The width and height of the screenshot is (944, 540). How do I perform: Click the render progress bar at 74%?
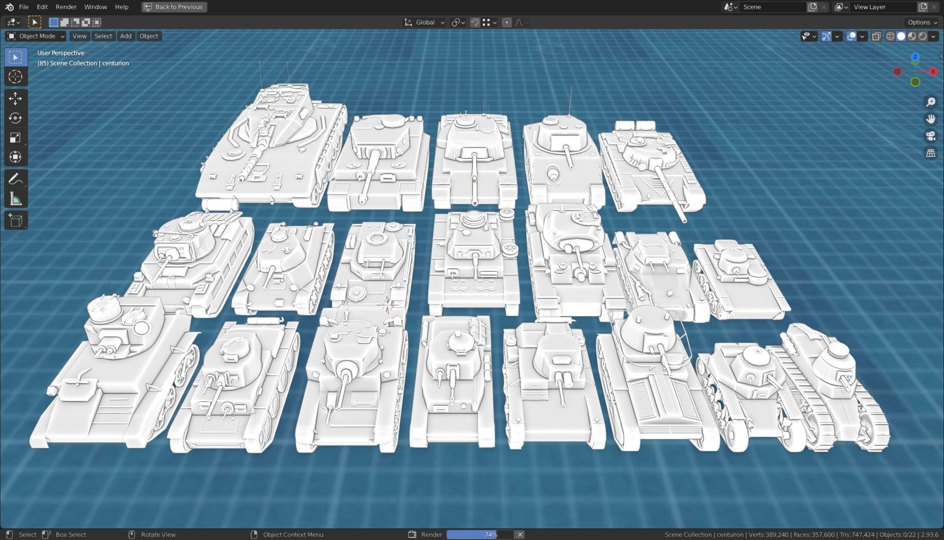[480, 534]
